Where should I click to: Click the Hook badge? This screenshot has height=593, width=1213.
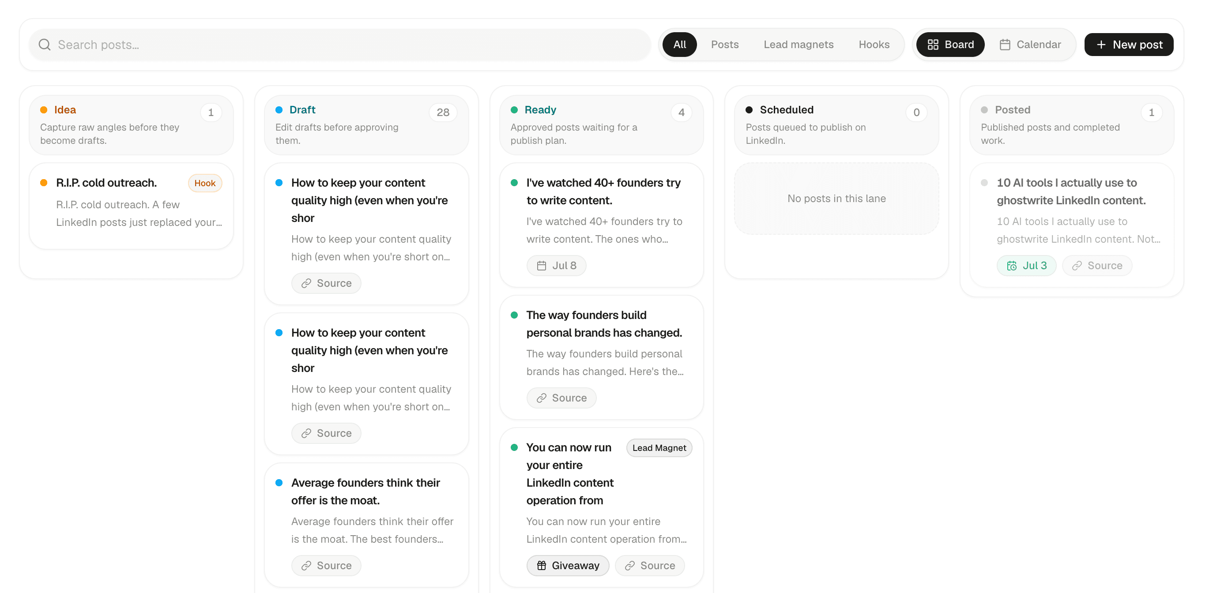point(205,183)
